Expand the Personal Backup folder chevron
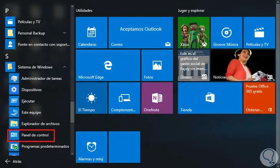This screenshot has width=280, height=168. pyautogui.click(x=64, y=33)
